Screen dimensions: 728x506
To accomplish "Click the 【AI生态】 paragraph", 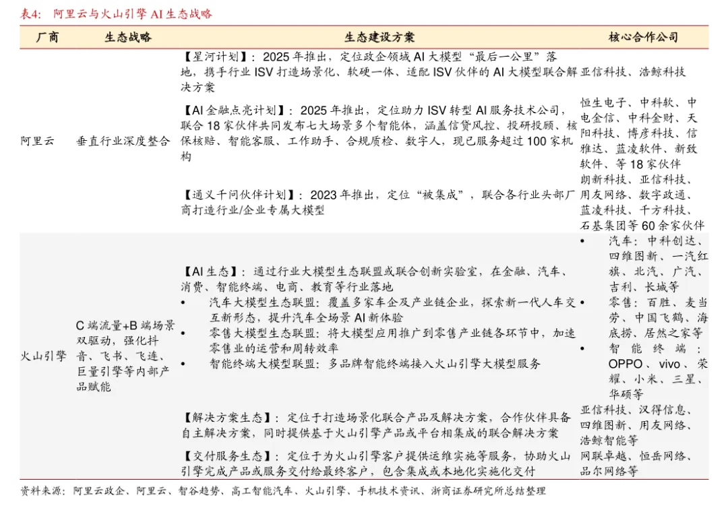I will 374,279.
